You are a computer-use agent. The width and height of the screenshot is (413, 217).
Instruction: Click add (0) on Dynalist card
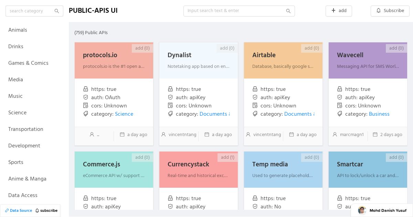click(x=227, y=48)
